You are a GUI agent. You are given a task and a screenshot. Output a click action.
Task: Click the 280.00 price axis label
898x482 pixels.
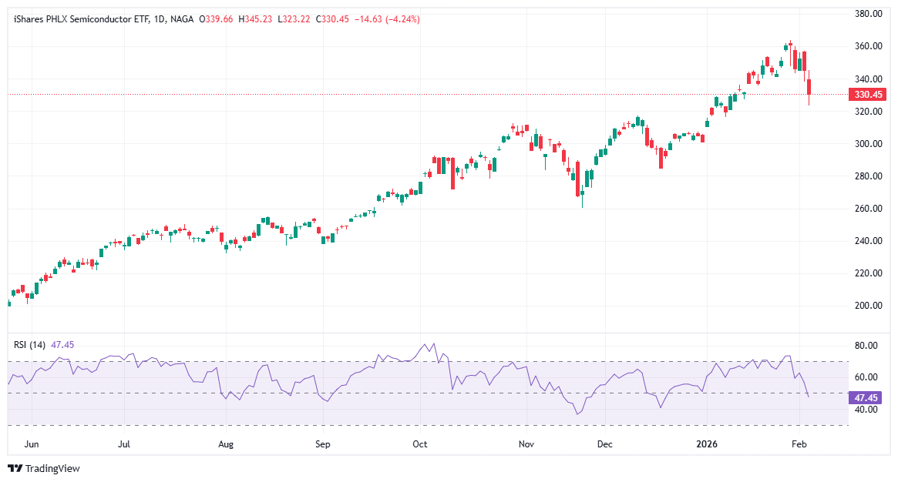[x=868, y=177]
